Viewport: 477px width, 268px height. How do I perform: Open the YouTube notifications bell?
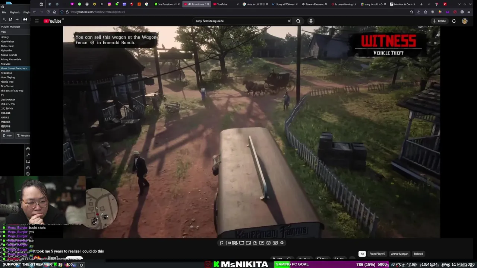(454, 21)
